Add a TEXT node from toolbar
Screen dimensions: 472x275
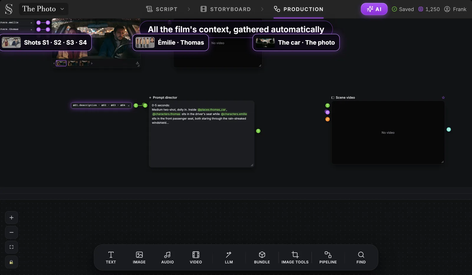(111, 258)
